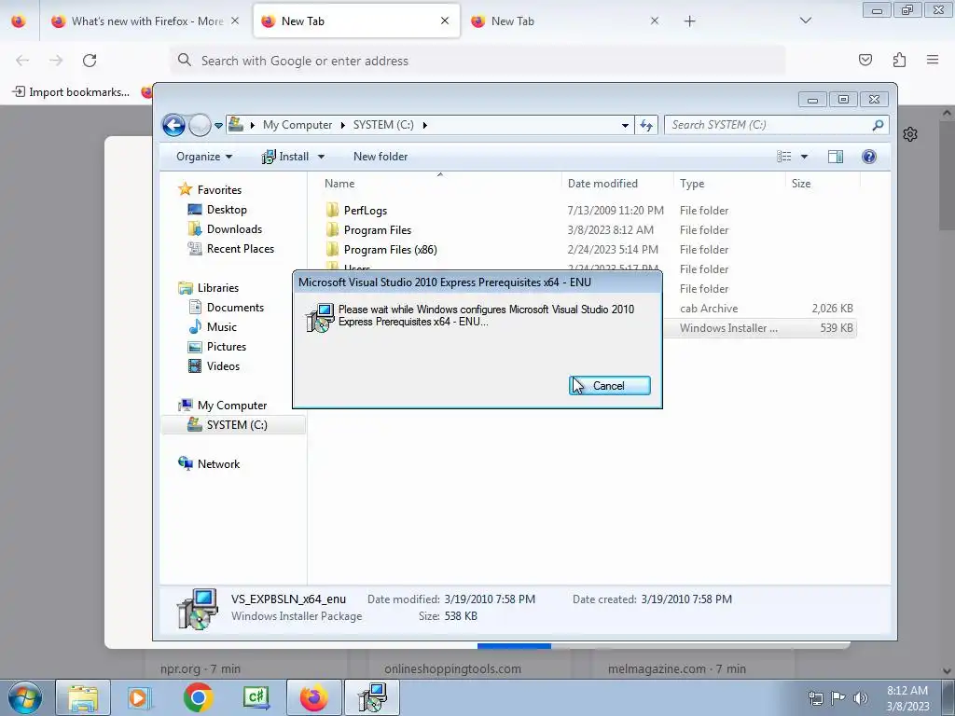
Task: Open Firefox new tab settings gear
Action: pos(910,134)
